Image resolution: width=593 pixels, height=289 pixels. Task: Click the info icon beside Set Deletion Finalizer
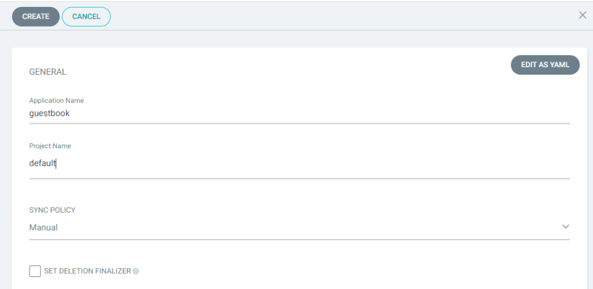[136, 271]
